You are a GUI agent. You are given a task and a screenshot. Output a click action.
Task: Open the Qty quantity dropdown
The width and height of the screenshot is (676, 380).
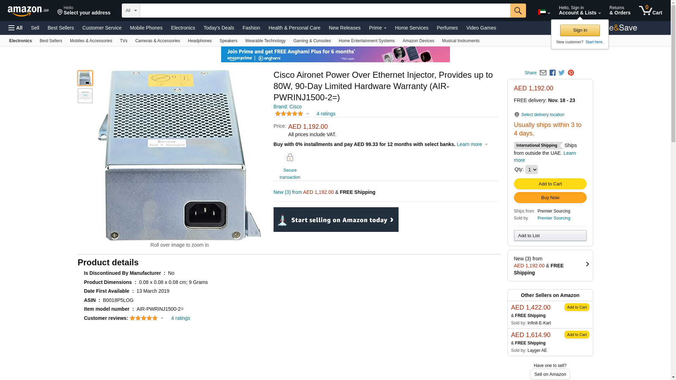tap(531, 170)
